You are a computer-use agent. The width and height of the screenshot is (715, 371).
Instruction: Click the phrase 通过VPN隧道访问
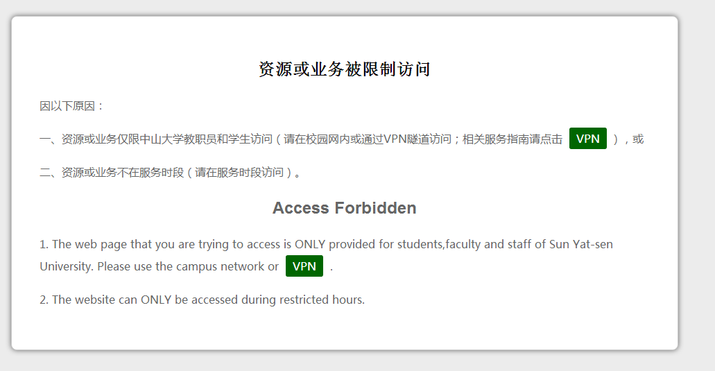click(406, 139)
